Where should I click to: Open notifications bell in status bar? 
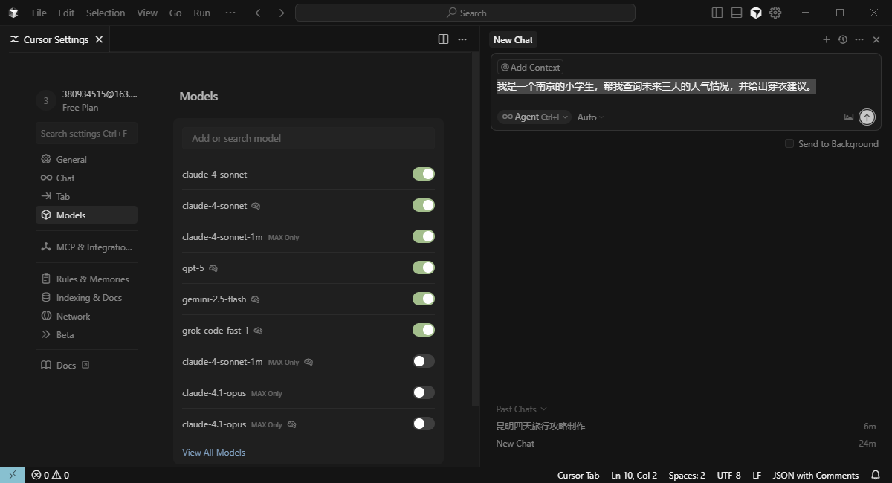[x=876, y=475]
